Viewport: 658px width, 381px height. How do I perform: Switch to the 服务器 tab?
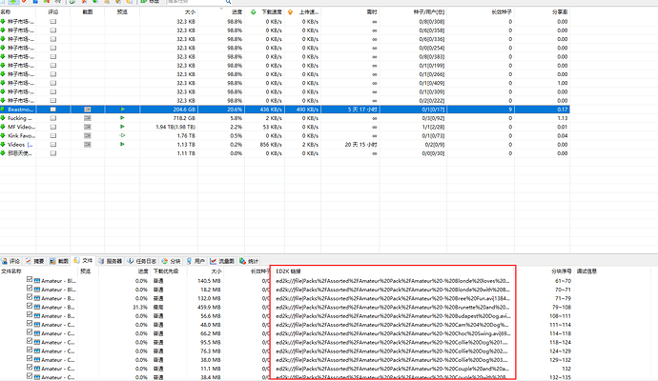[110, 261]
